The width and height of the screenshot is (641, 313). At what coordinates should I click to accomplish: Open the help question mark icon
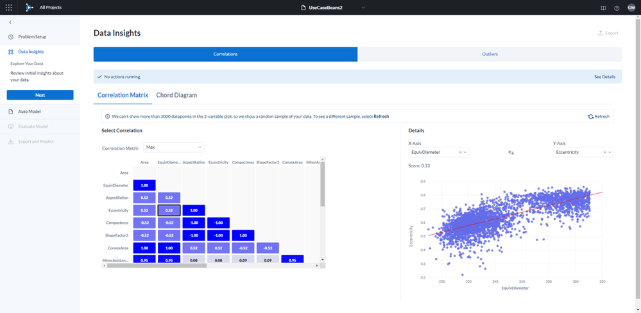click(617, 8)
